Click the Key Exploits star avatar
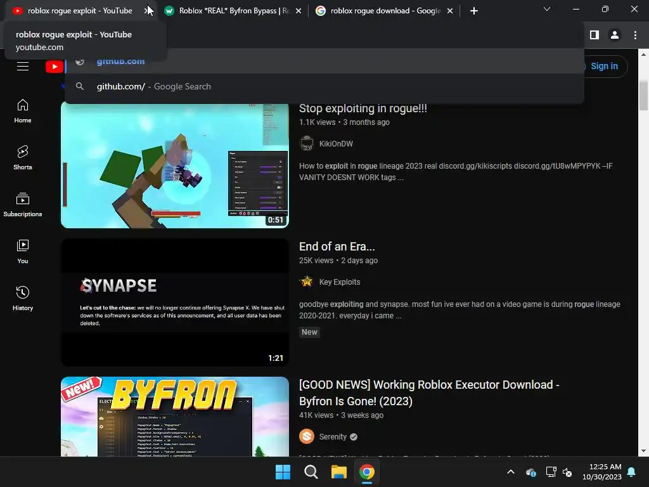 point(306,282)
